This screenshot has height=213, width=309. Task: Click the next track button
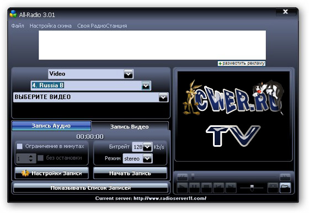[231, 188]
